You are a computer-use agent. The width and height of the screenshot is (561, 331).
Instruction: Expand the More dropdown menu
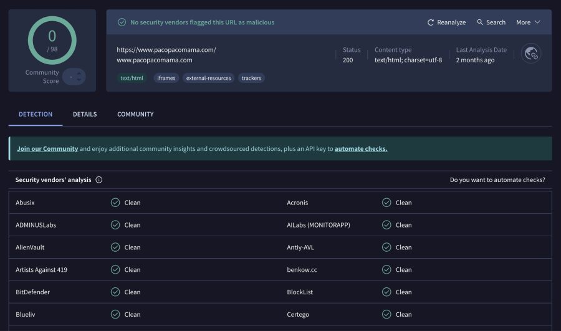(528, 22)
